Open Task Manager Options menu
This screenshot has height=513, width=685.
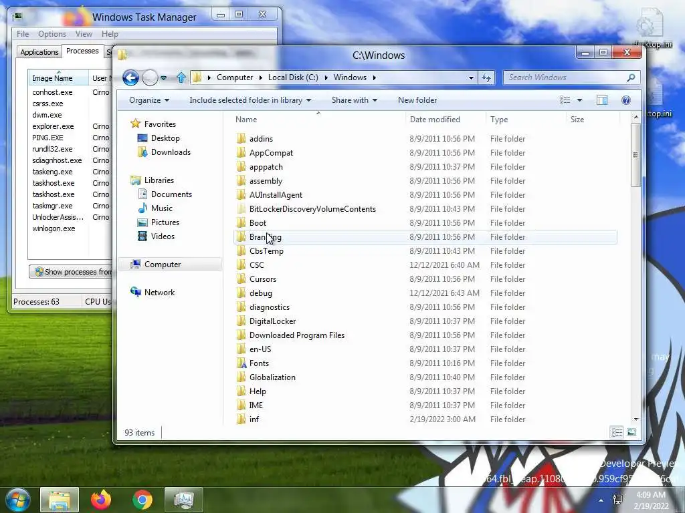pos(52,34)
